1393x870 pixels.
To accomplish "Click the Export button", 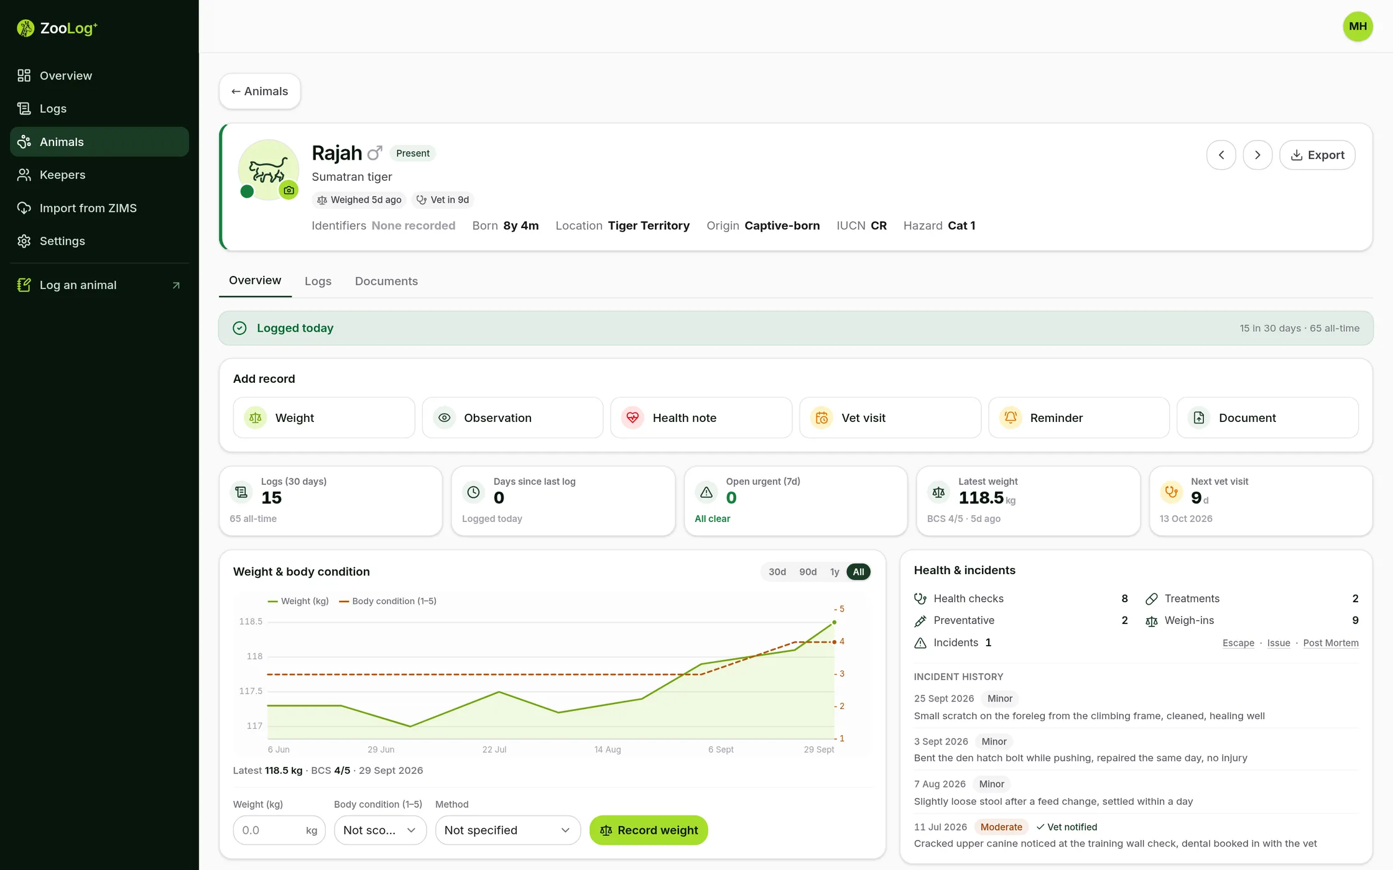I will (x=1317, y=155).
